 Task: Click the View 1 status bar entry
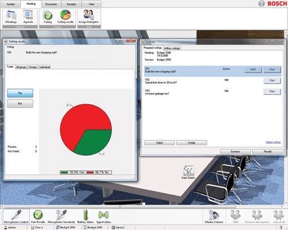pos(37,228)
